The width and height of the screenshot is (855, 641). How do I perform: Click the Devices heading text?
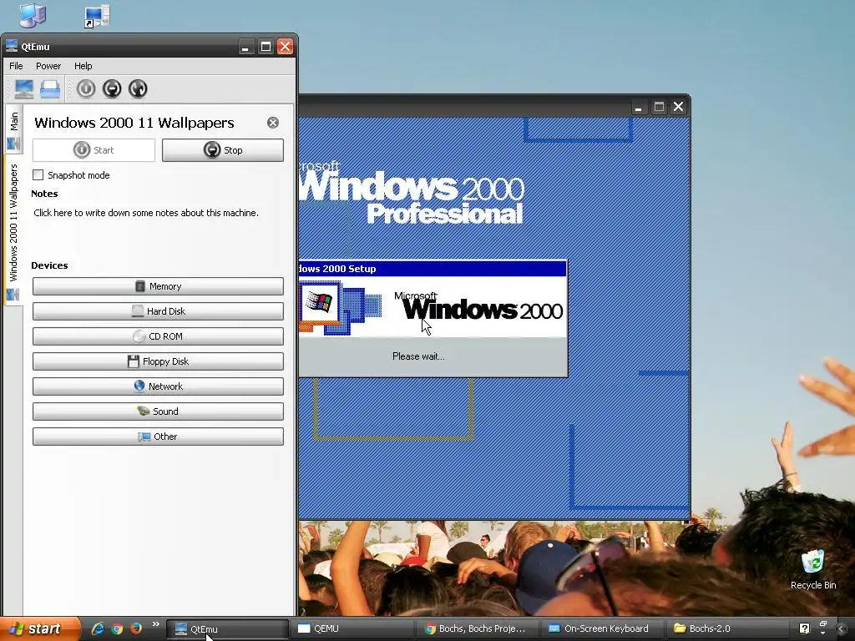coord(49,265)
